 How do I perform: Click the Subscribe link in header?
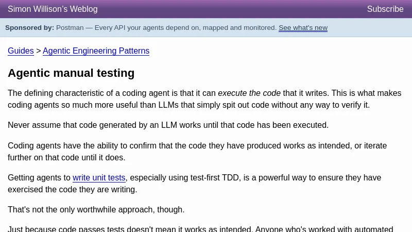click(385, 9)
